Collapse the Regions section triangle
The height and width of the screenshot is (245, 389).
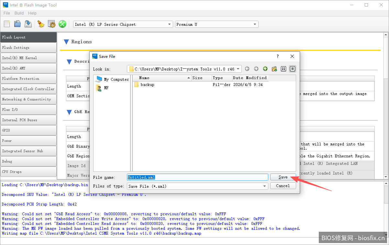(66, 42)
